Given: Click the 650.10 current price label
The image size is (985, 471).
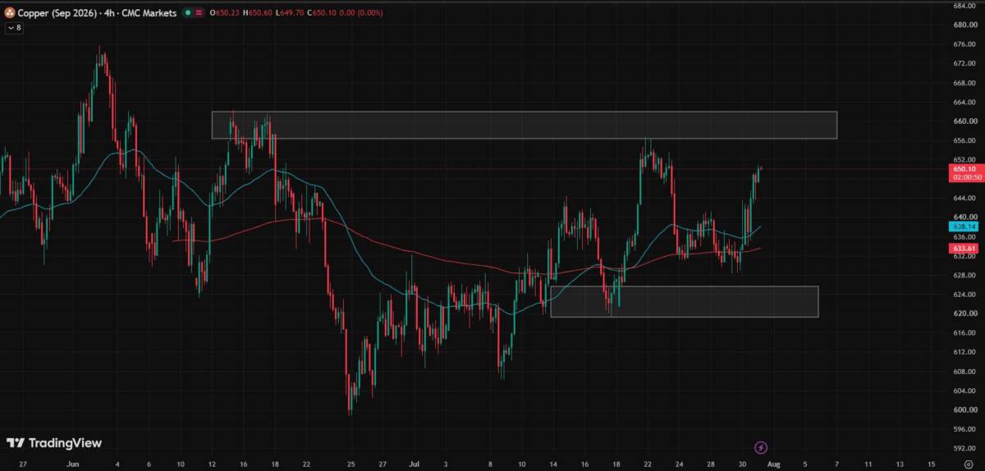Looking at the screenshot, I should pos(964,168).
